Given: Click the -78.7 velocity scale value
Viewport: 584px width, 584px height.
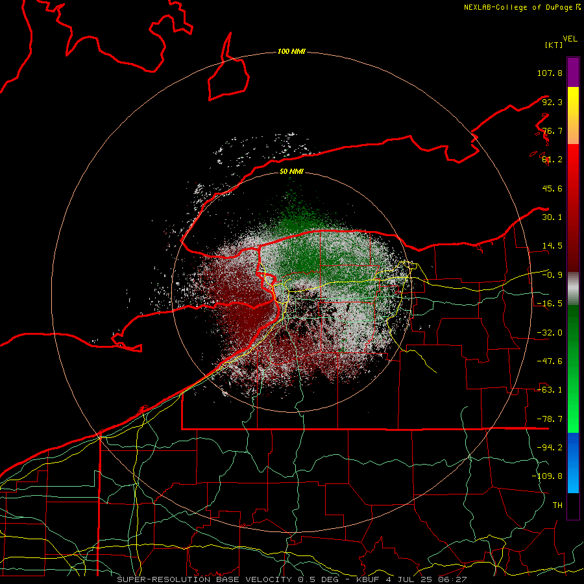Looking at the screenshot, I should pyautogui.click(x=550, y=419).
